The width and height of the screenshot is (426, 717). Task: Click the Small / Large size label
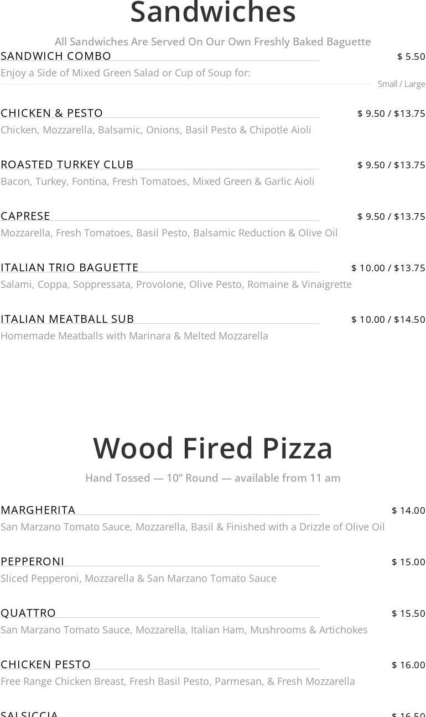point(401,84)
